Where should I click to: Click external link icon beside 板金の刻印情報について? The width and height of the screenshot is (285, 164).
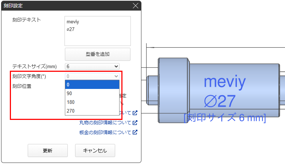point(135,132)
